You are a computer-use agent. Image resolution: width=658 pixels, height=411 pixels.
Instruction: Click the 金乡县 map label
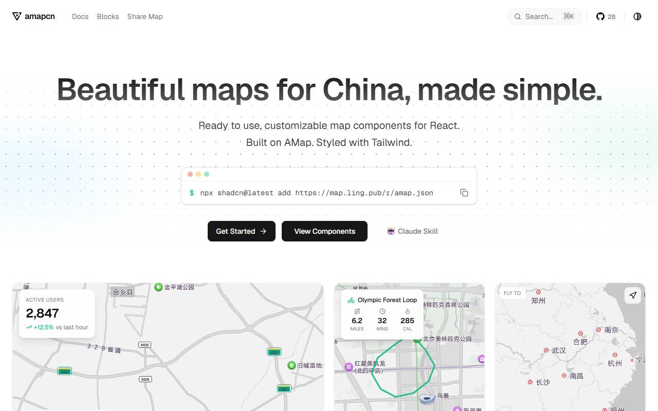click(123, 292)
